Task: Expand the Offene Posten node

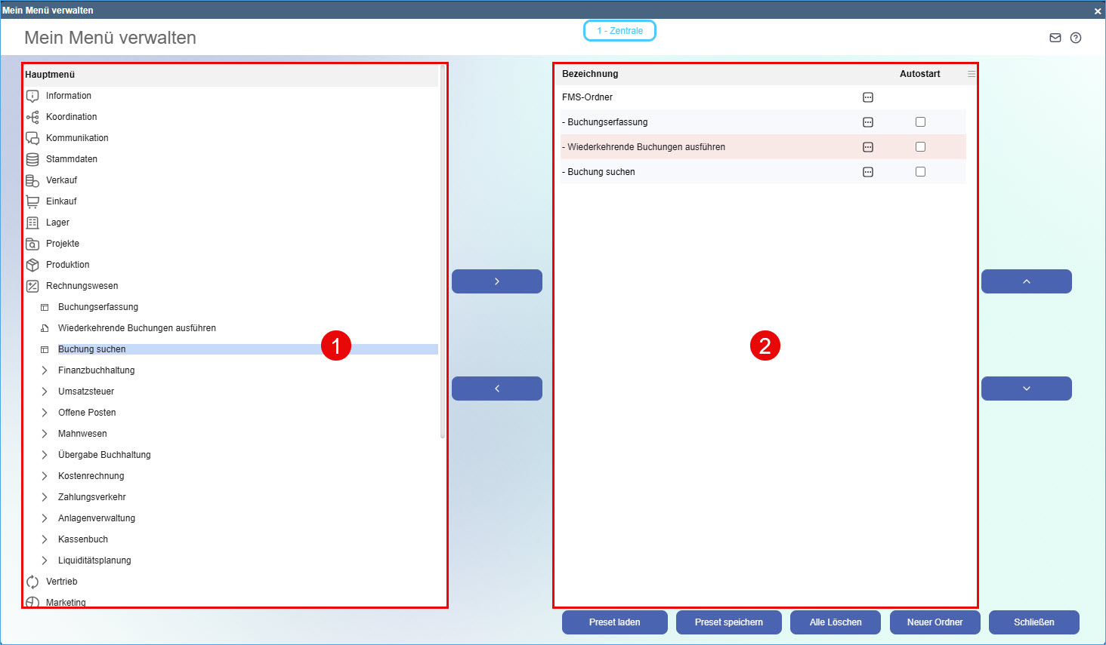Action: [x=45, y=413]
